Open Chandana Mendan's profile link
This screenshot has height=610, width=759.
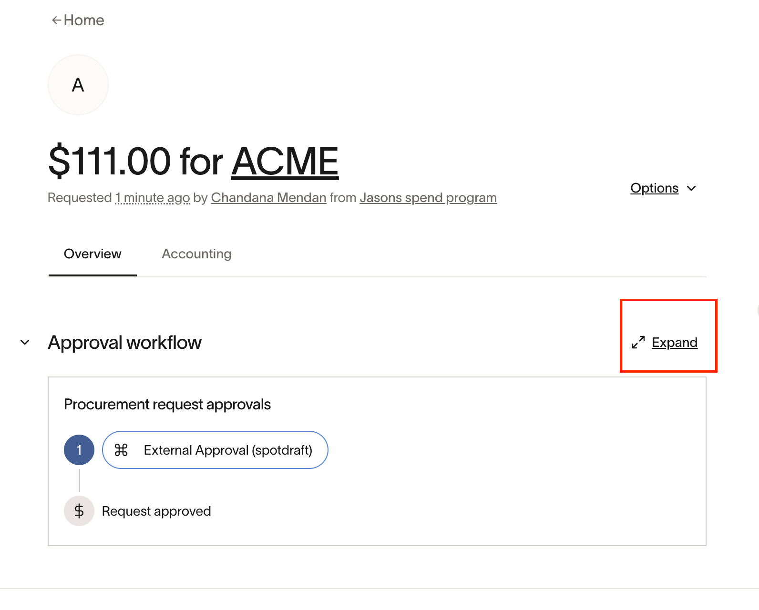[268, 197]
